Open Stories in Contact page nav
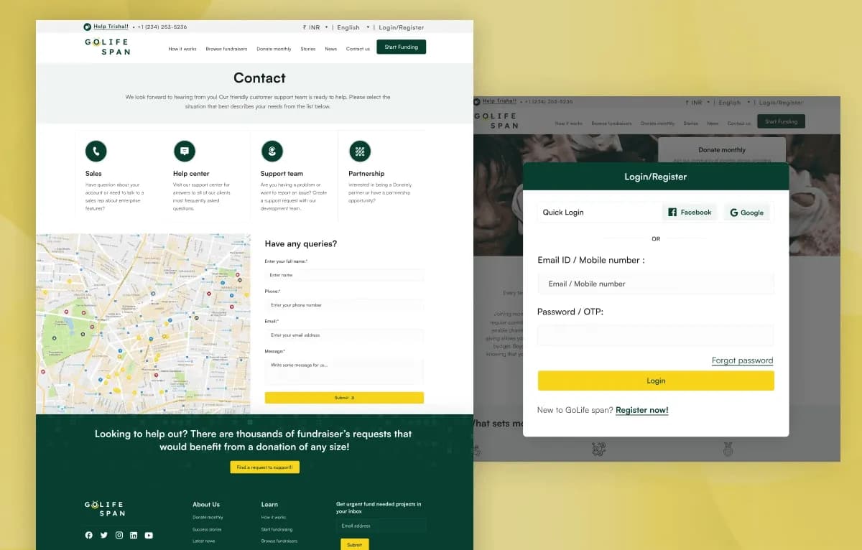This screenshot has height=550, width=862. click(308, 49)
